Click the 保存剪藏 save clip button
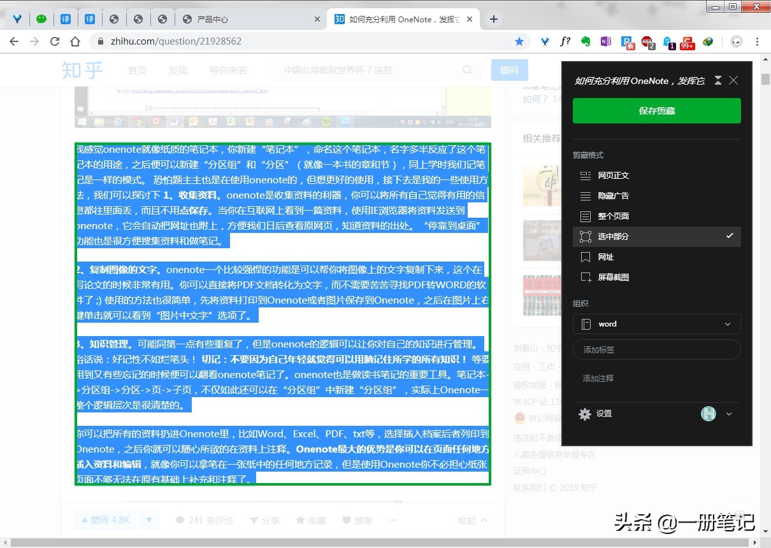771x548 pixels. 656,110
